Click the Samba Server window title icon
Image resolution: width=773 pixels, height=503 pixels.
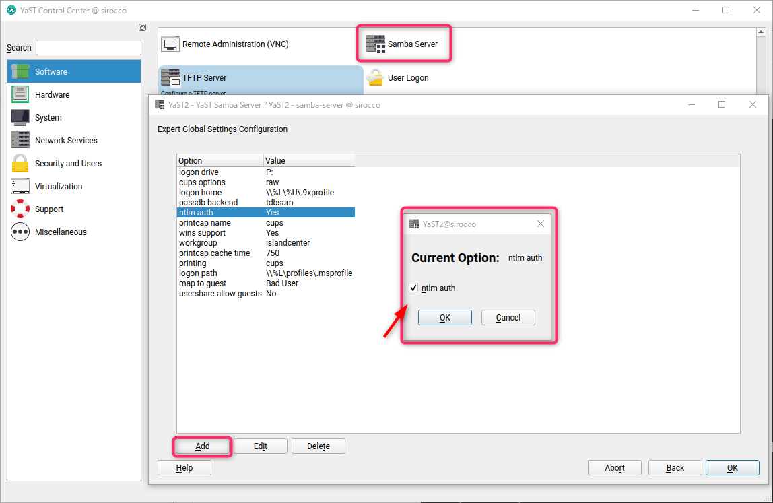click(x=160, y=104)
